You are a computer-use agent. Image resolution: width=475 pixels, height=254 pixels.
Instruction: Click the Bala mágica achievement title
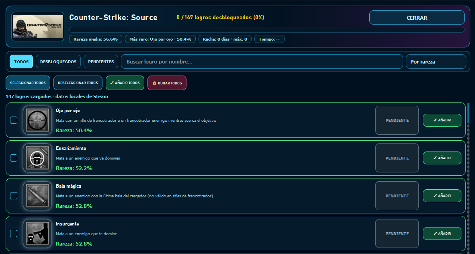(x=68, y=186)
